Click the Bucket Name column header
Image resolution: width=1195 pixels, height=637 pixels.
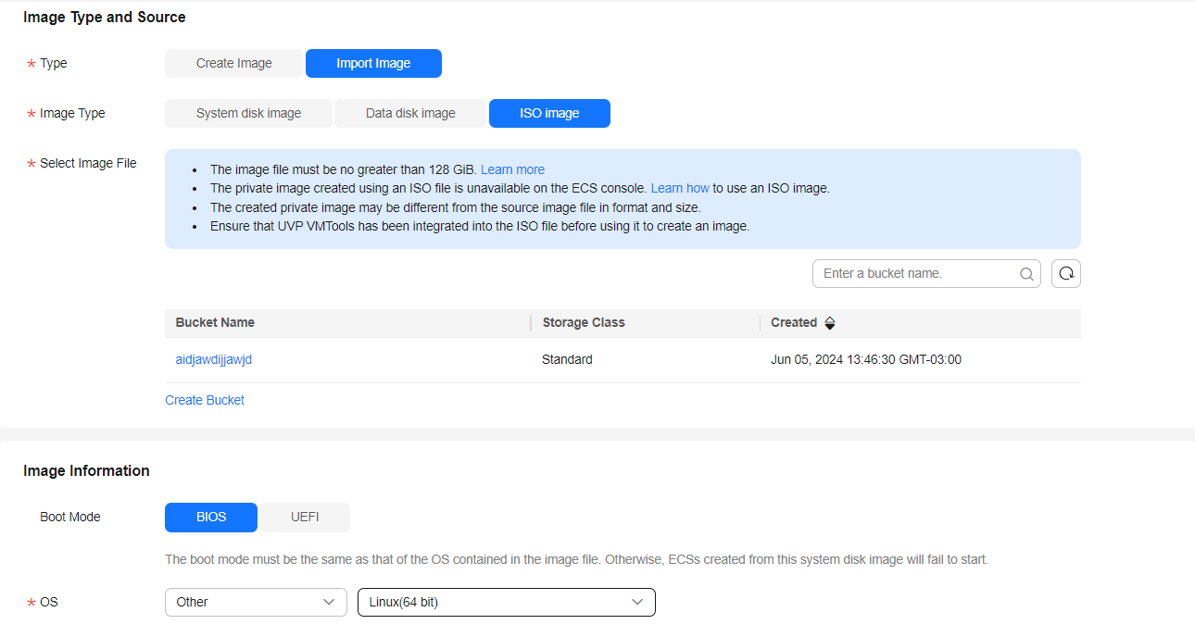(215, 323)
